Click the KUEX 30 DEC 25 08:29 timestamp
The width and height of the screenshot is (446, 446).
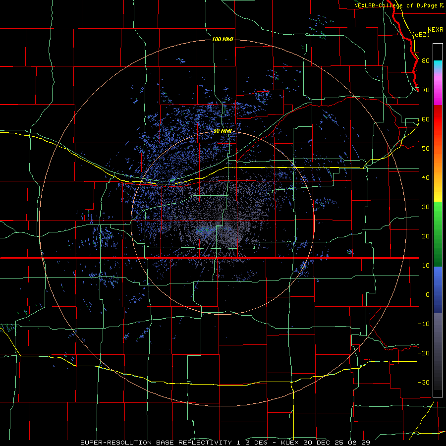326,443
